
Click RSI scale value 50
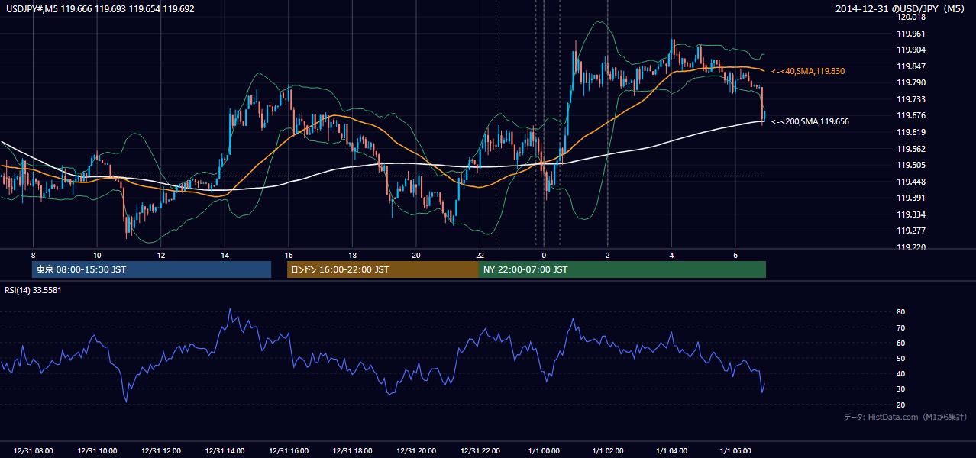coord(901,358)
